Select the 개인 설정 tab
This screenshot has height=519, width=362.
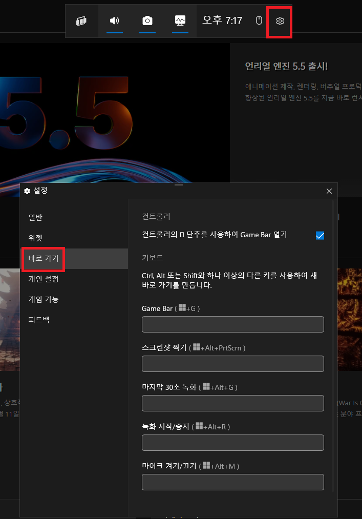point(74,279)
